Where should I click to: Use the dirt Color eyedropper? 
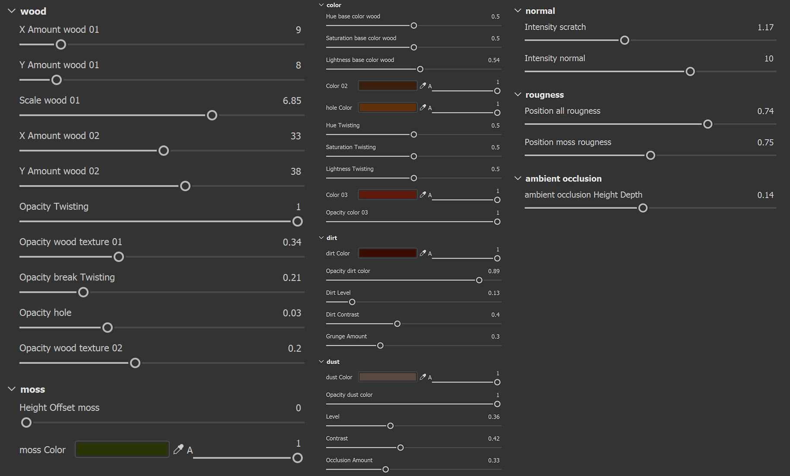tap(423, 253)
